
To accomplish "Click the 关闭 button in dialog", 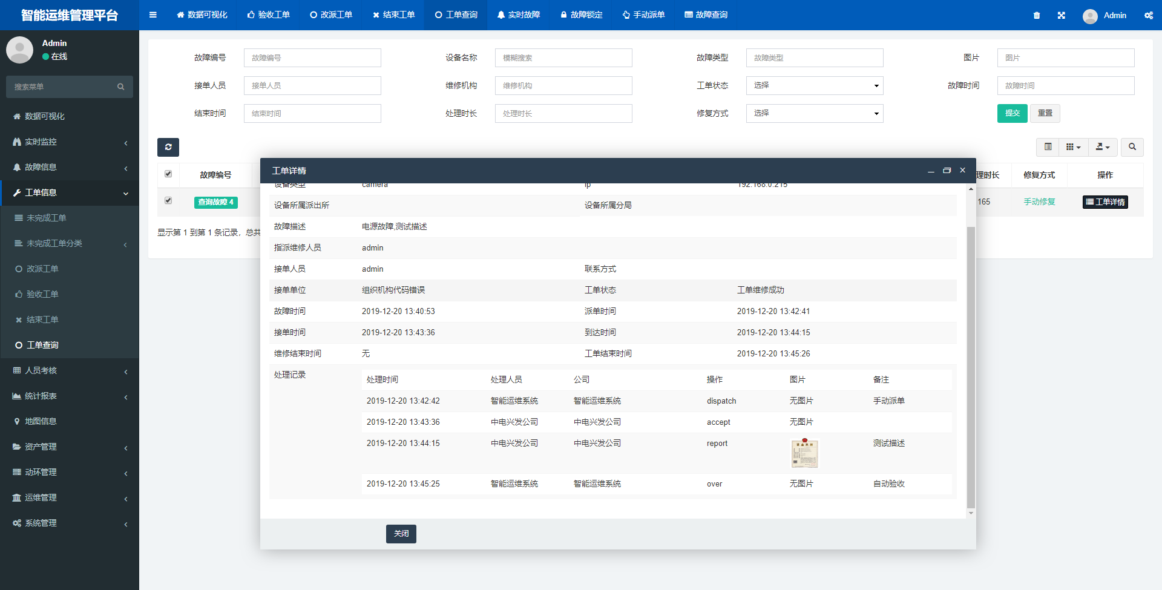I will (x=401, y=534).
